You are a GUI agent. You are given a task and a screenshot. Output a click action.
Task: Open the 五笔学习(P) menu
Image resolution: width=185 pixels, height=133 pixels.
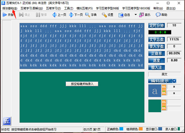pos(53,8)
